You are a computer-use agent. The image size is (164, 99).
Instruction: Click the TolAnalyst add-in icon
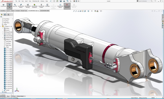pyautogui.click(x=47, y=5)
